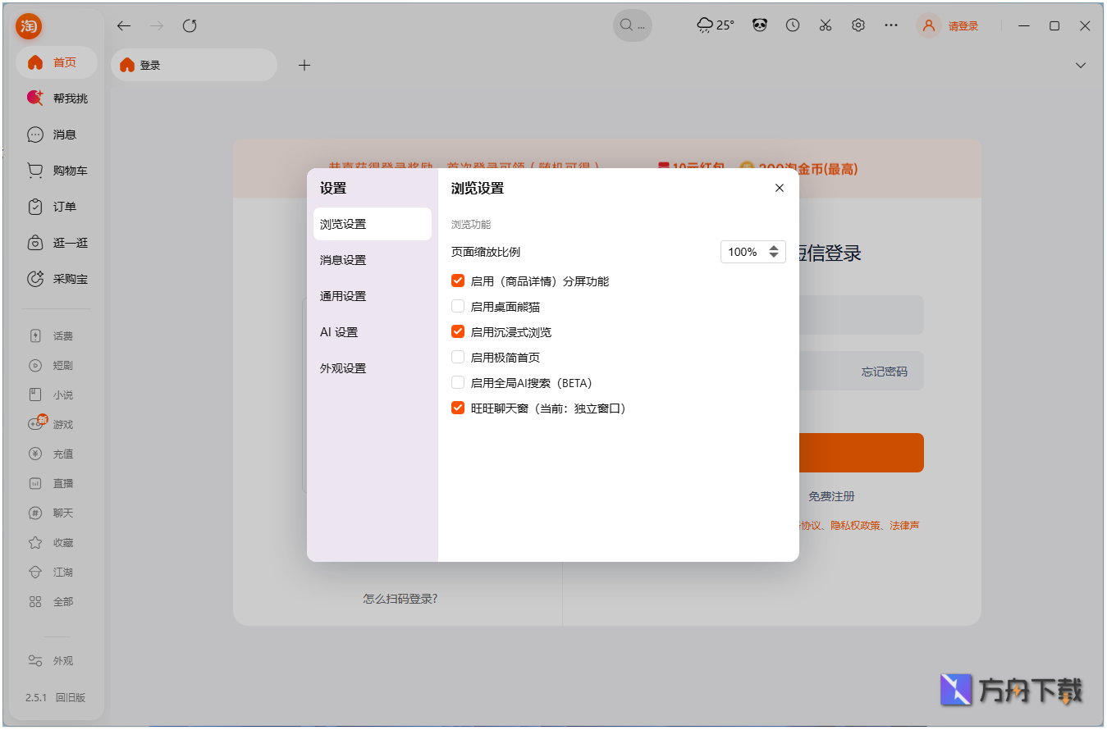
Task: Expand the tab list chevron
Action: click(1081, 65)
